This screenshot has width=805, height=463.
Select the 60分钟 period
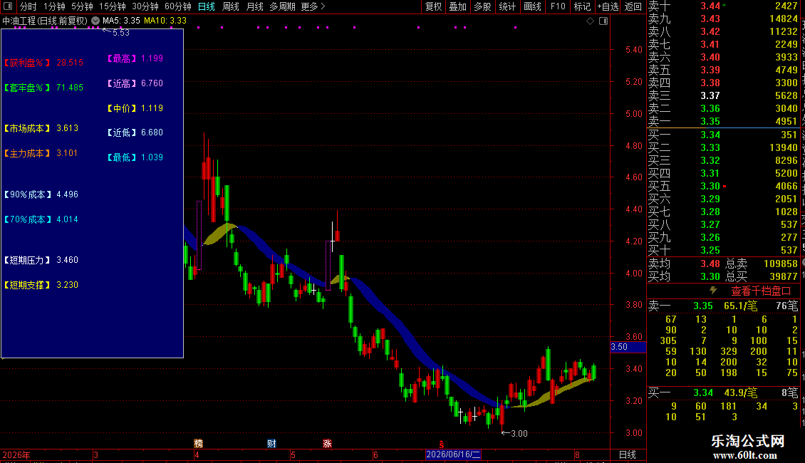pyautogui.click(x=177, y=6)
